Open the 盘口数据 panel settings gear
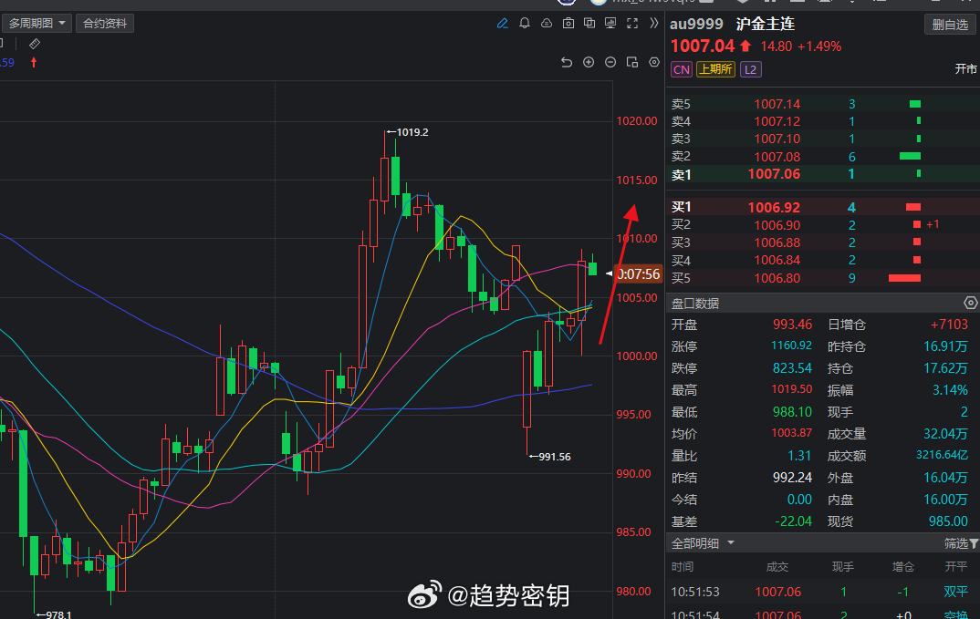Viewport: 980px width, 619px height. [970, 302]
